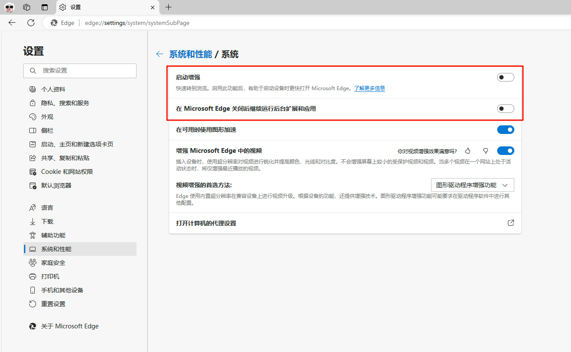Open the profile avatar icon
This screenshot has width=571, height=352.
click(9, 7)
